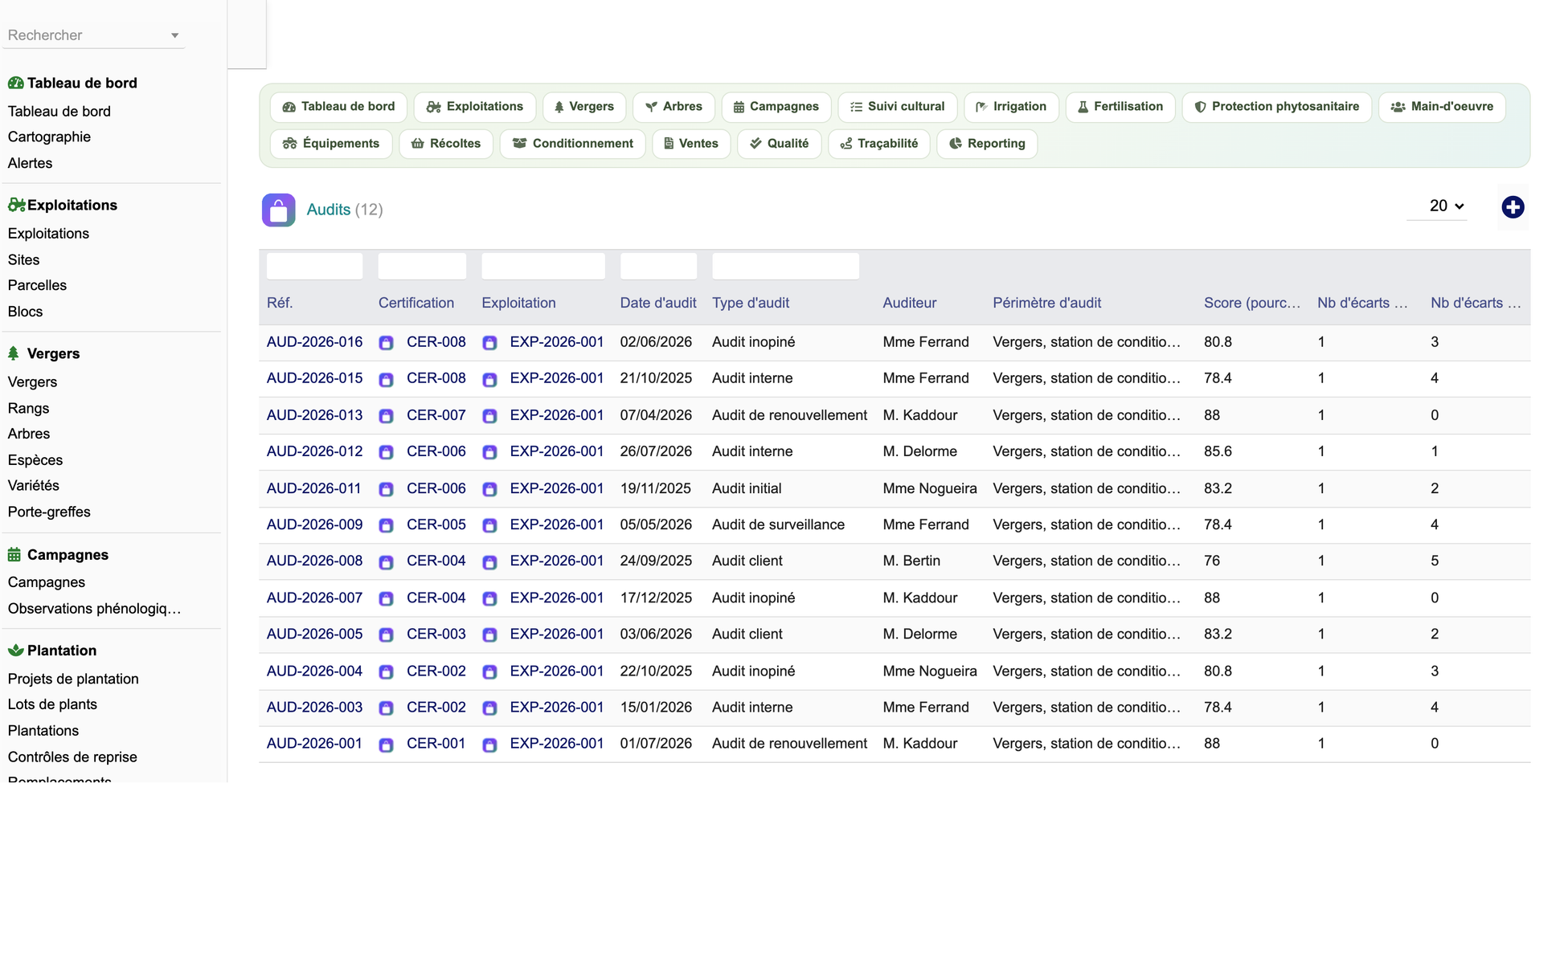Open audit AUD-2026-009 link

(x=314, y=524)
